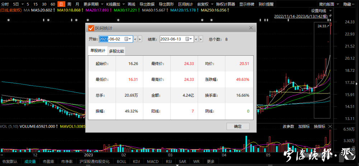
Task: Open the end date calendar picker
Action: click(188, 39)
